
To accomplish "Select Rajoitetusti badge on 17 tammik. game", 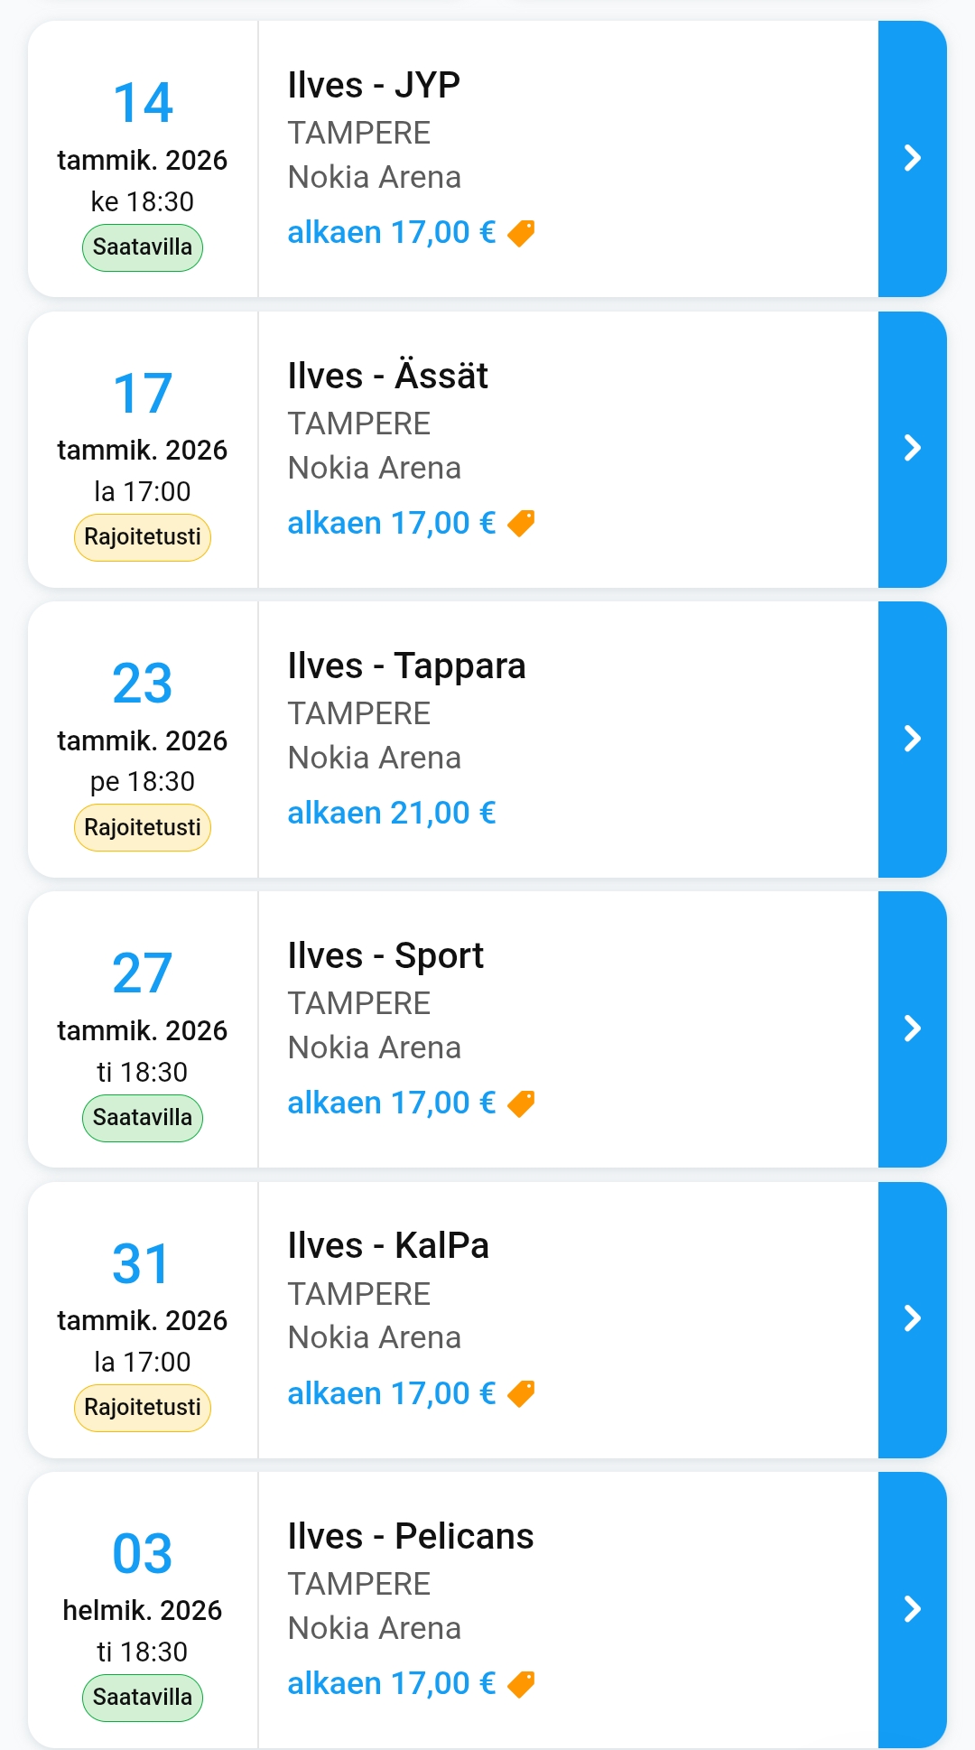I will pos(143,537).
